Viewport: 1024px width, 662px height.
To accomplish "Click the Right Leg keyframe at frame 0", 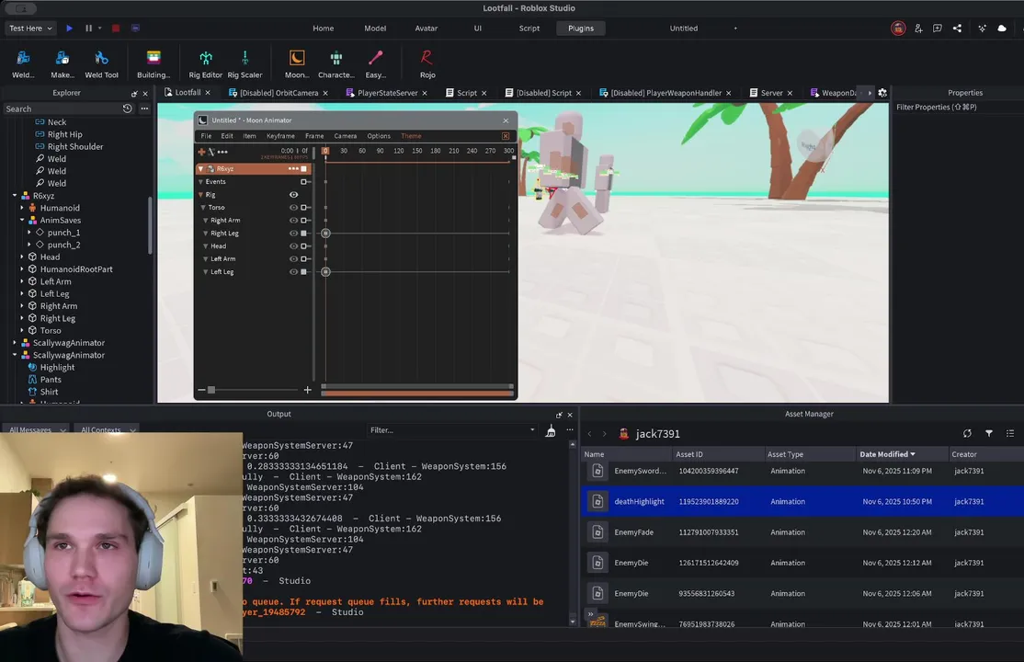I will (326, 234).
